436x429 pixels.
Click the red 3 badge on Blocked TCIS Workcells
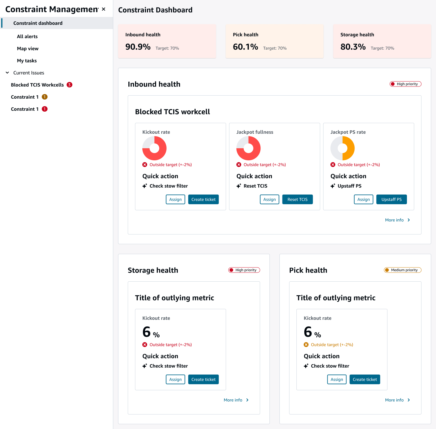pos(69,85)
